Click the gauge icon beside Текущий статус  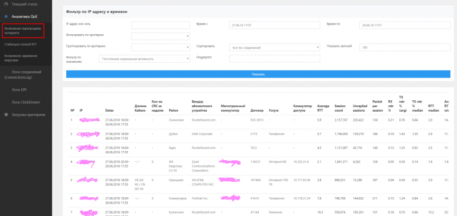pyautogui.click(x=6, y=5)
